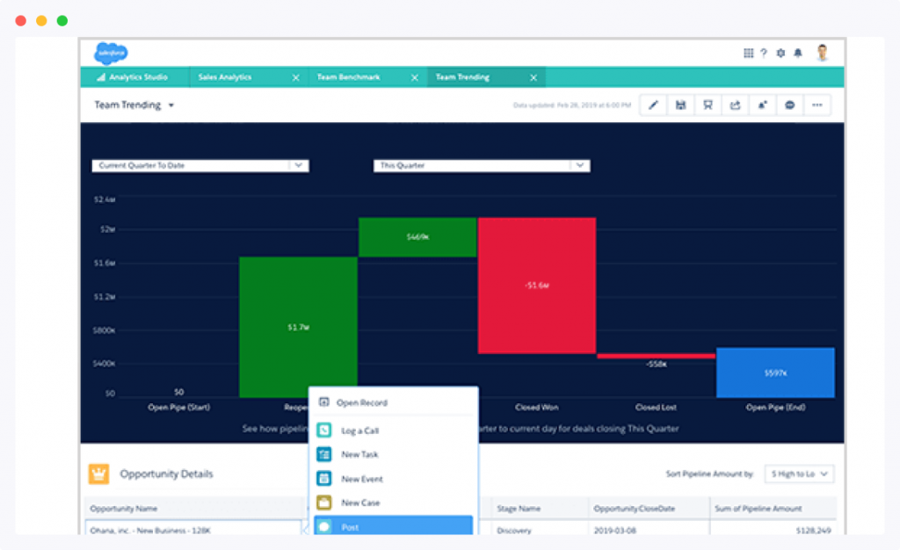Open the more actions ellipsis menu
Viewport: 900px width, 550px height.
click(x=817, y=105)
